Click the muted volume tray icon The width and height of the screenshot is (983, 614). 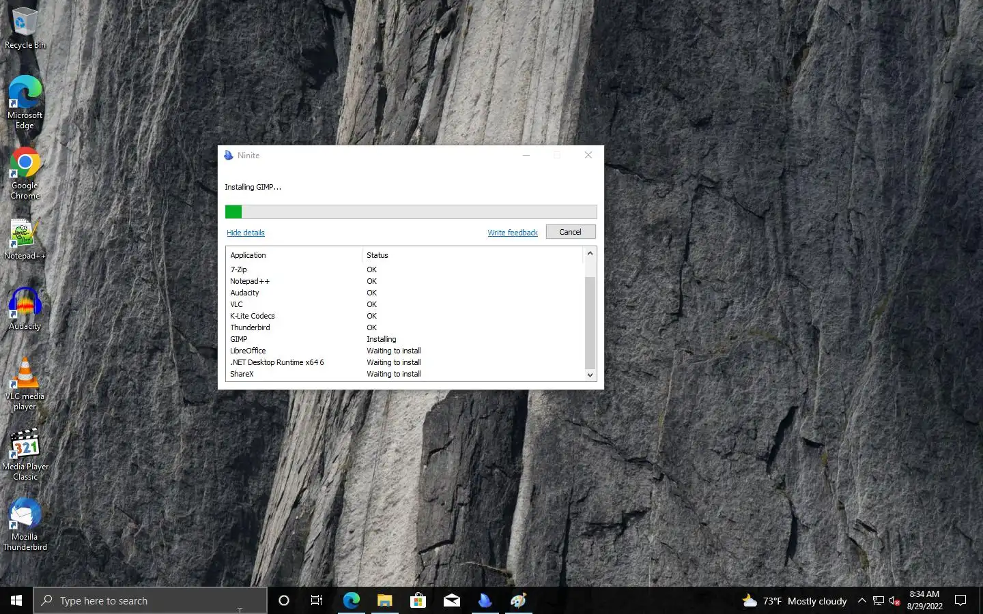pos(895,600)
